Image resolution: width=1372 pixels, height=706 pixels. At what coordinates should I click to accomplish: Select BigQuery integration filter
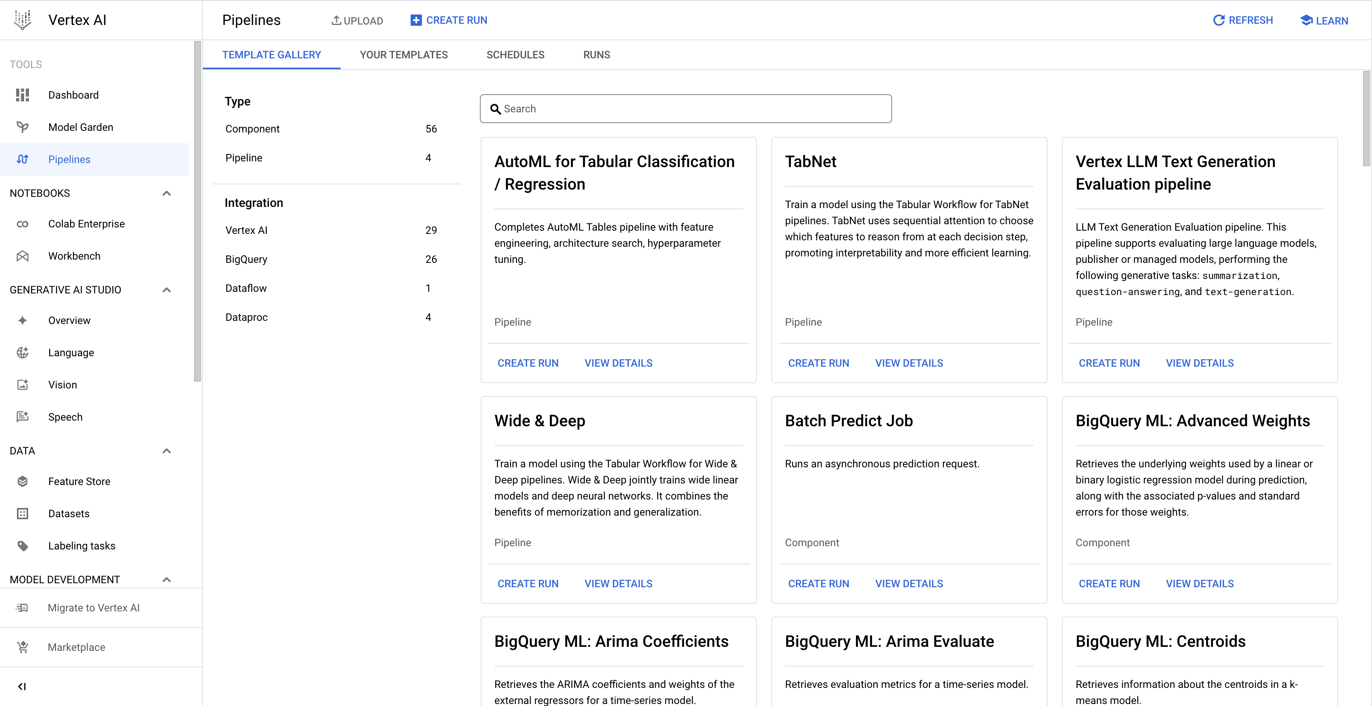(248, 259)
